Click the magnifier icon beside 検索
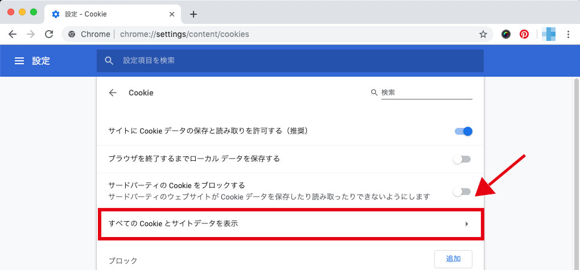This screenshot has width=580, height=270. tap(374, 92)
